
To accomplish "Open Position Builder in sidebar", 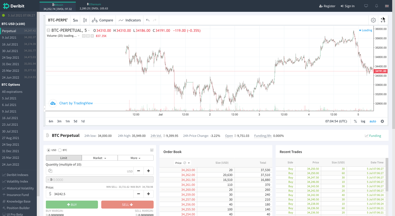I will click(16, 208).
